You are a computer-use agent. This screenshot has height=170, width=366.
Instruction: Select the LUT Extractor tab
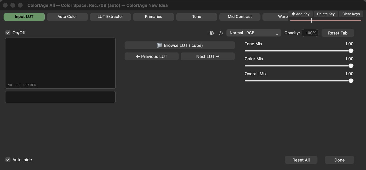click(110, 17)
